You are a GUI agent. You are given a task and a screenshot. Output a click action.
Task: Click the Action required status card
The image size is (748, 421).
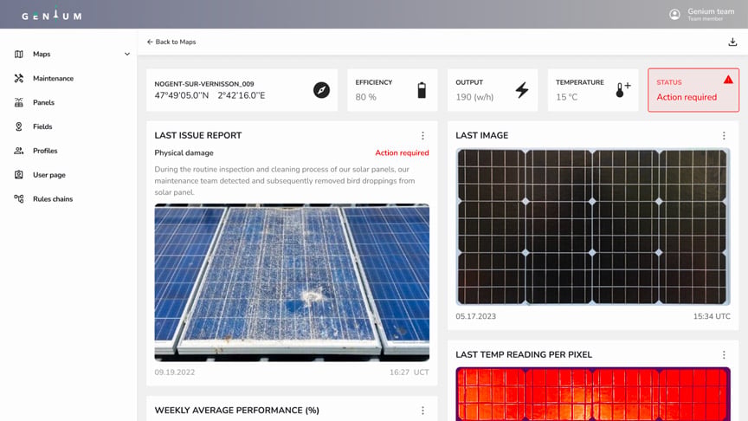click(x=693, y=90)
